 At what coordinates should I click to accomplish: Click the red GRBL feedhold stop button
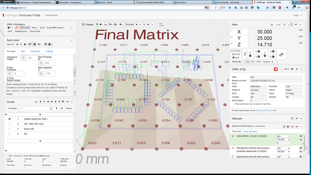coord(276,69)
